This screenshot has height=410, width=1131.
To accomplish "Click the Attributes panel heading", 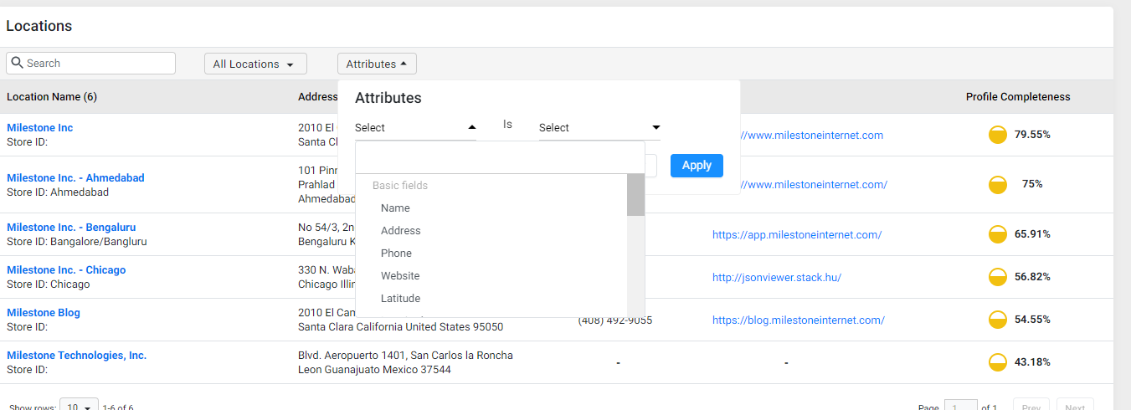I will click(388, 98).
